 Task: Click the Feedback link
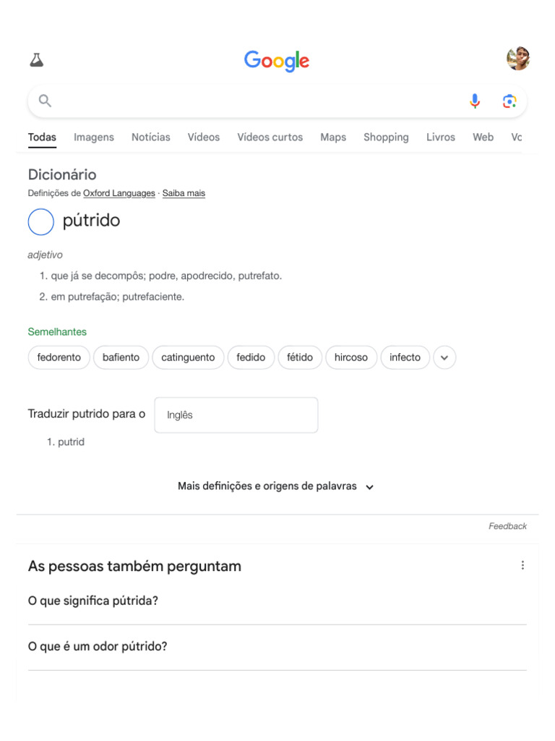coord(507,526)
